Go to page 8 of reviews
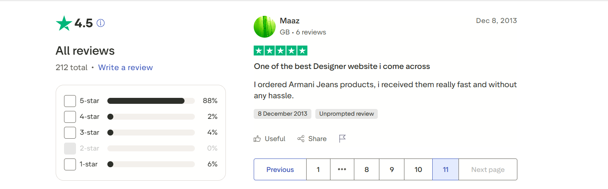 pyautogui.click(x=367, y=170)
